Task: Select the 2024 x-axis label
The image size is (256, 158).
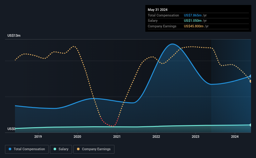Action: point(235,137)
